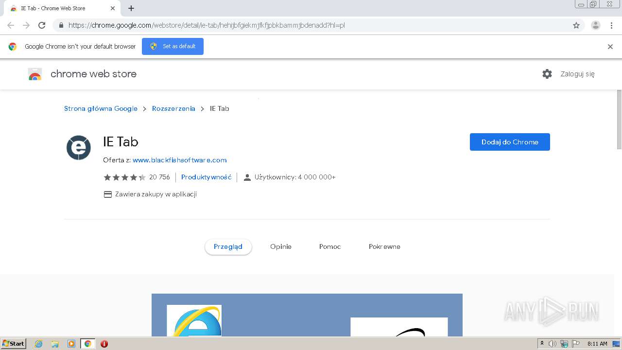The width and height of the screenshot is (622, 350).
Task: Switch to the Pomoc tab
Action: click(330, 246)
